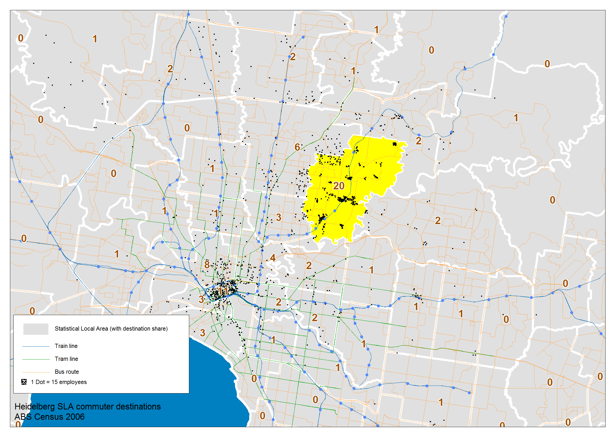Click the '6' destination share label
The width and height of the screenshot is (615, 435).
(297, 147)
